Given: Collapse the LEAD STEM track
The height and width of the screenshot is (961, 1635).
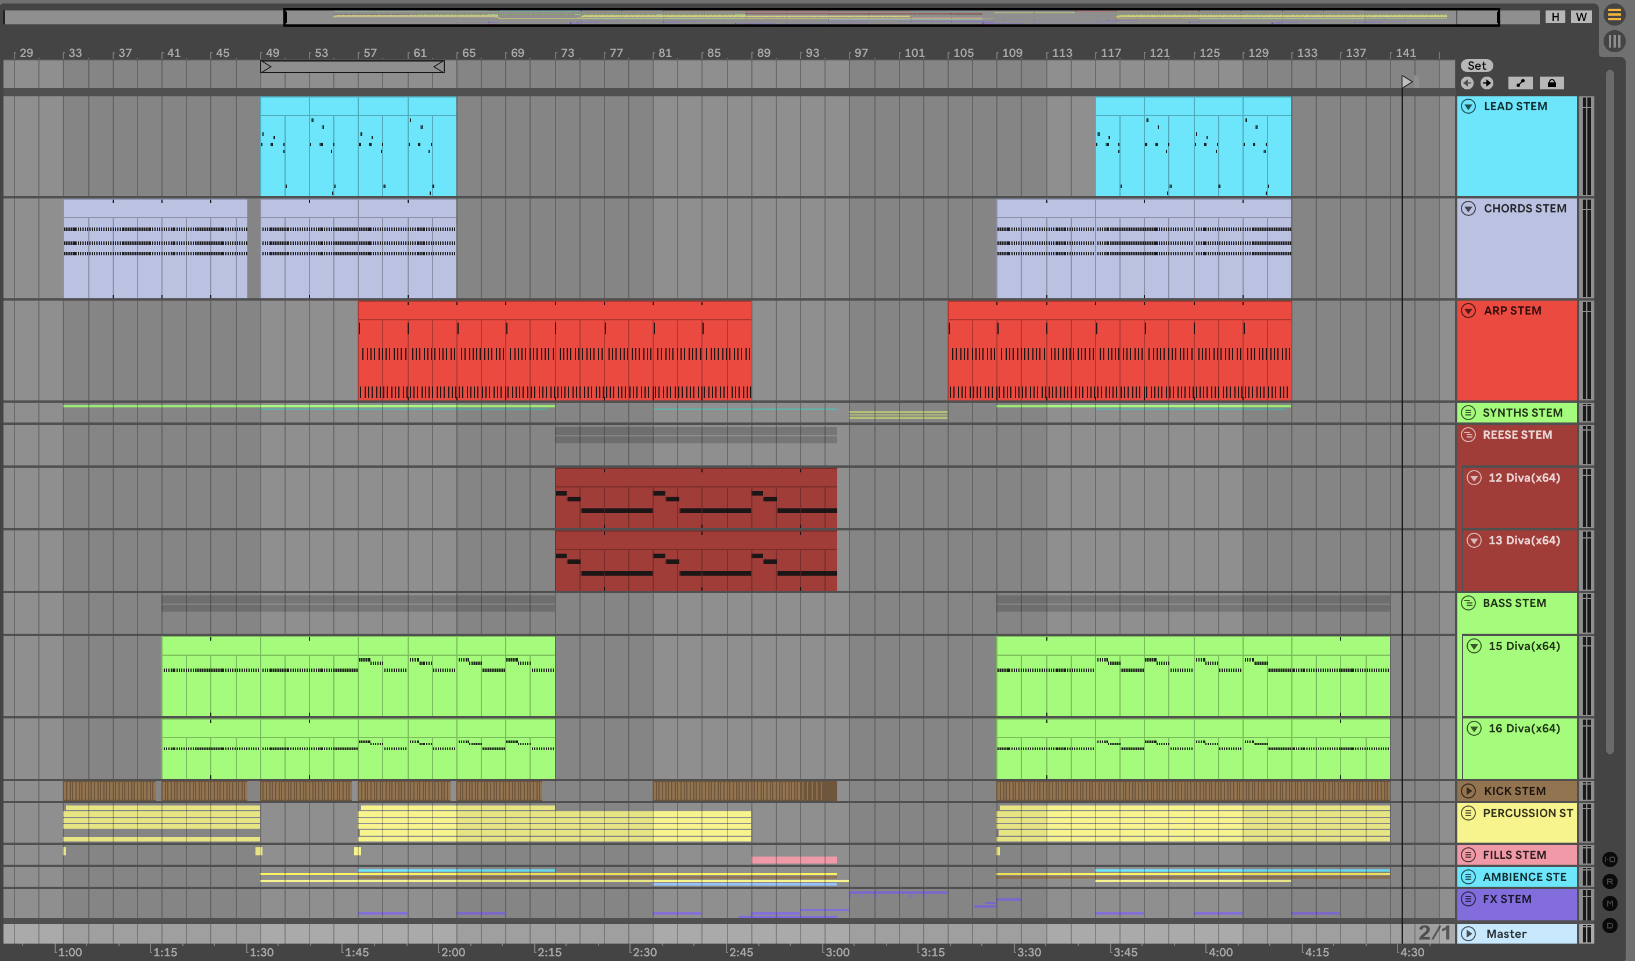Looking at the screenshot, I should [x=1469, y=106].
